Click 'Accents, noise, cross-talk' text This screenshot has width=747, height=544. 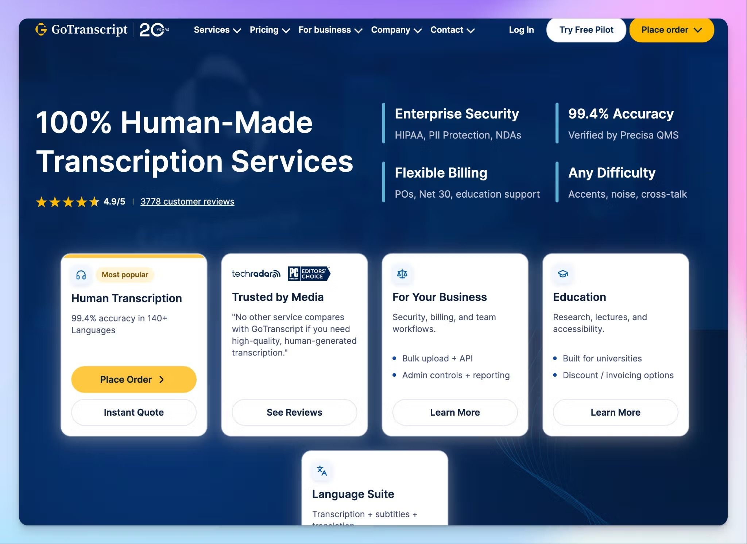627,194
